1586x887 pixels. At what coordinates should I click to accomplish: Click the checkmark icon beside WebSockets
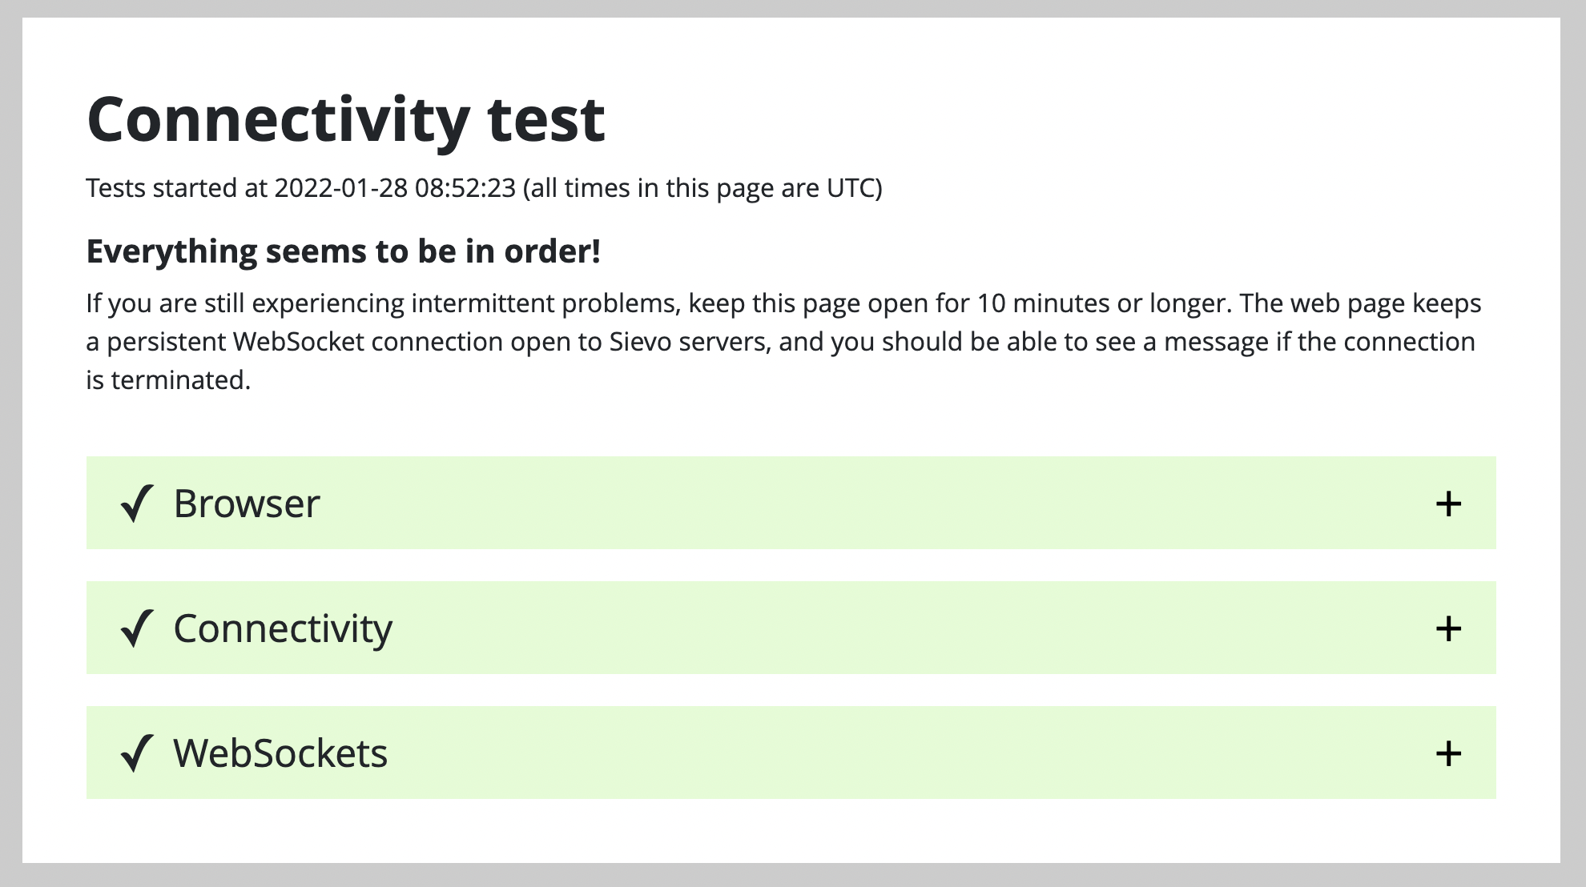coord(137,753)
